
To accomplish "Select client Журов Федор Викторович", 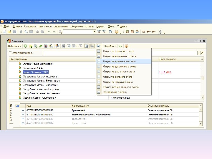I will point(38,64).
